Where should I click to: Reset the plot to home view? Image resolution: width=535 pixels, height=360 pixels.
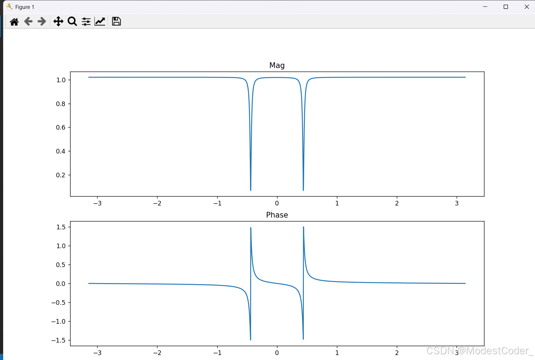pos(14,22)
